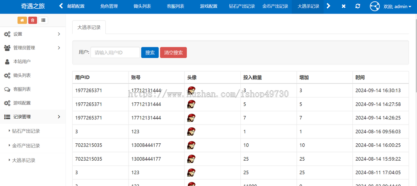Click the admin avatar circle icon
Viewport: 417px width, 186px height.
(375, 6)
